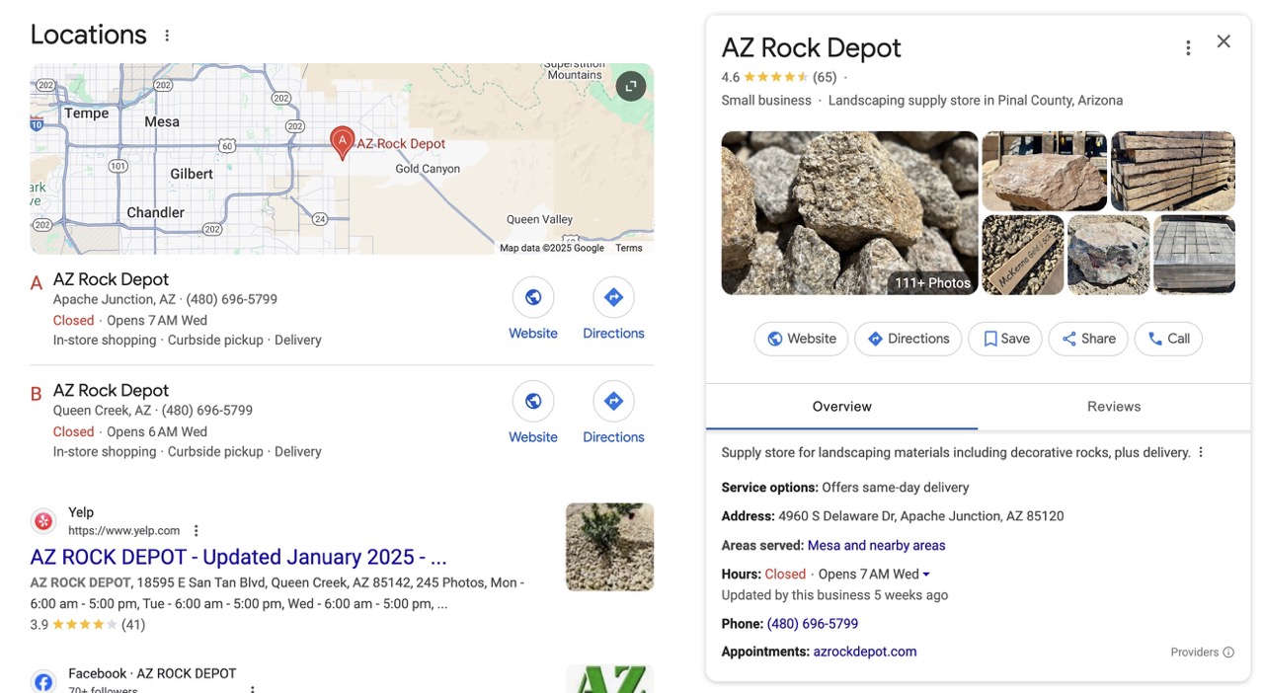
Task: Select AZ Rock Depot Queen Creek listing title
Action: tap(111, 391)
